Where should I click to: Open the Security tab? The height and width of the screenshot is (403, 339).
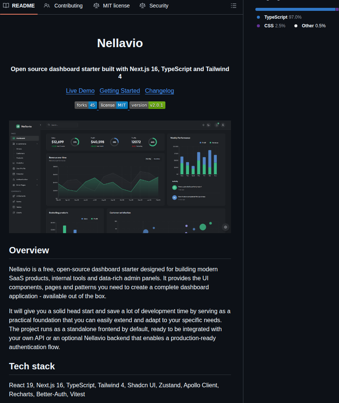pyautogui.click(x=154, y=6)
